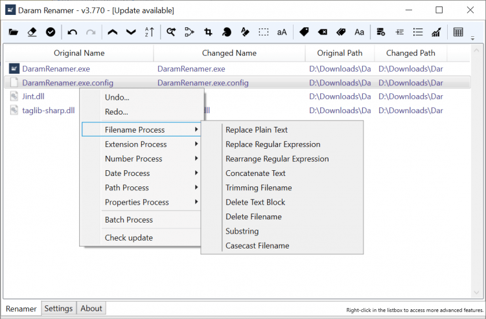Sort by Original Path column header
486x319 pixels.
click(x=340, y=53)
